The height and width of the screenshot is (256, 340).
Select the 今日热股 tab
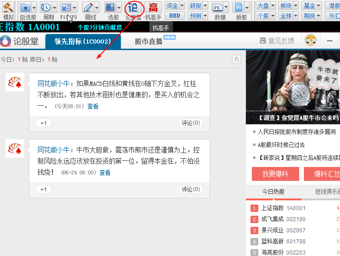(273, 192)
